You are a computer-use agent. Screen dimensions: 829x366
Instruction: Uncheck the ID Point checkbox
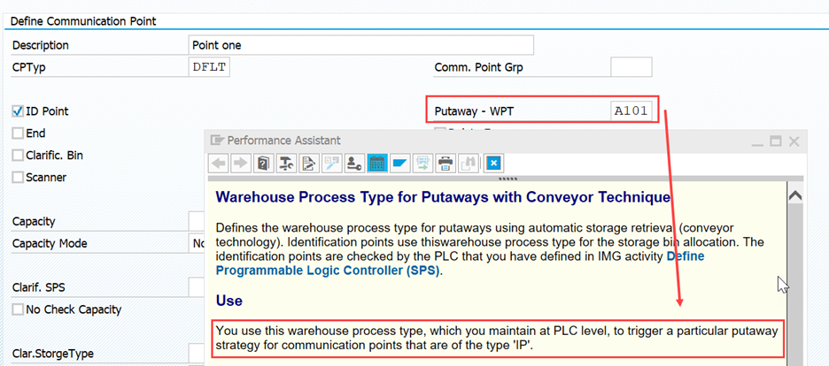pos(18,111)
